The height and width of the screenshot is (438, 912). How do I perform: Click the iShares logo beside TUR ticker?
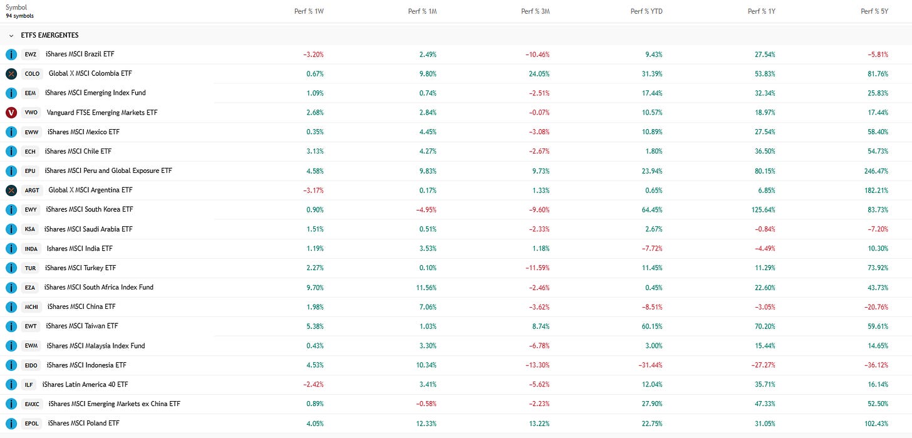pyautogui.click(x=11, y=268)
